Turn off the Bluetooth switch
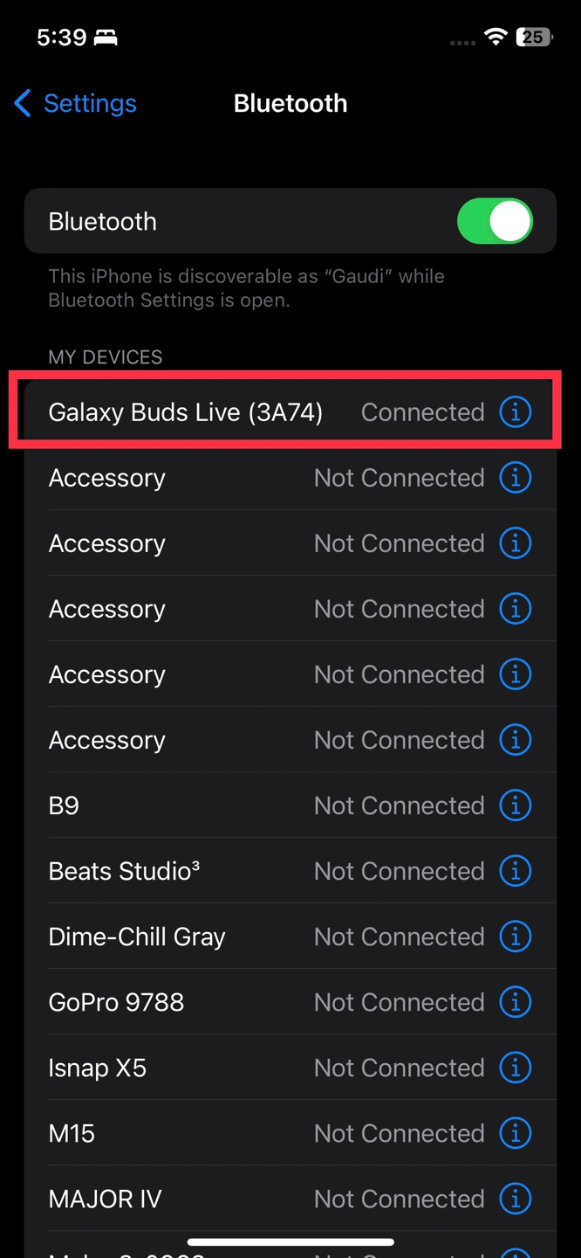The image size is (581, 1258). coord(494,221)
